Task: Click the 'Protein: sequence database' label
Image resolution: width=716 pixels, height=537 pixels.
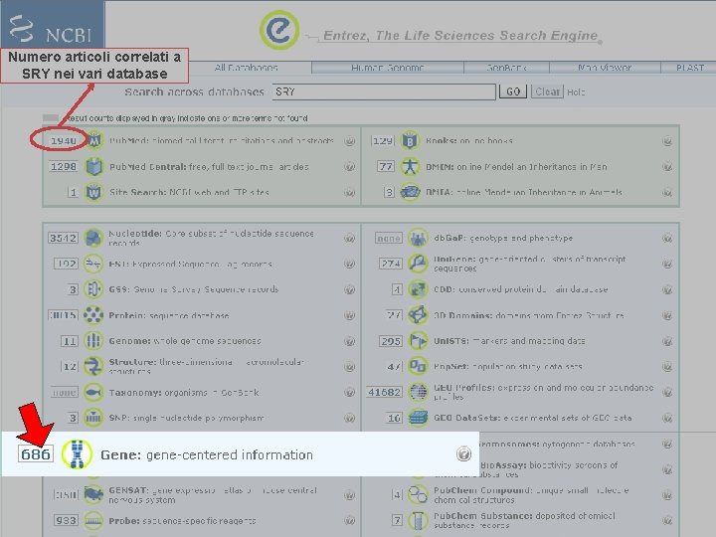Action: pos(168,315)
